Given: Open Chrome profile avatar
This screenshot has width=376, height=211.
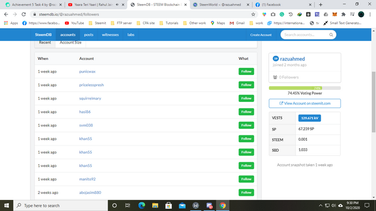Looking at the screenshot, I should pos(361,14).
